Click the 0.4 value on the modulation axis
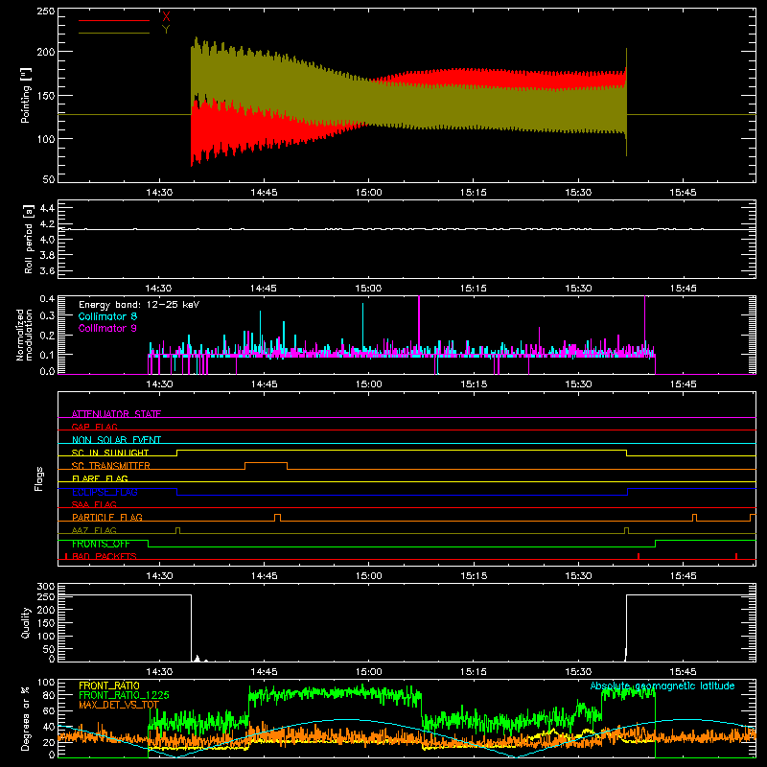This screenshot has height=767, width=767. 47,299
